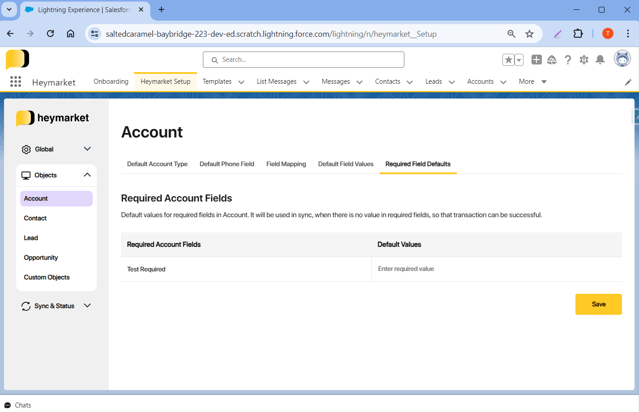This screenshot has width=639, height=412.
Task: Click the Objects monitor icon
Action: 26,175
